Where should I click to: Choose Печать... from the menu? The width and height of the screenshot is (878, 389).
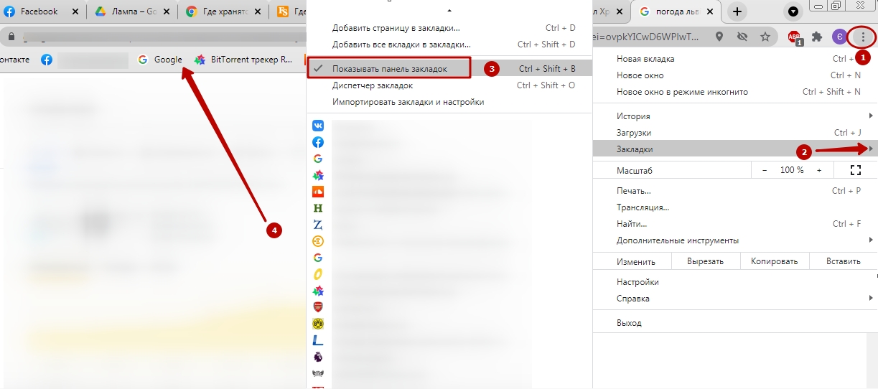click(x=735, y=191)
